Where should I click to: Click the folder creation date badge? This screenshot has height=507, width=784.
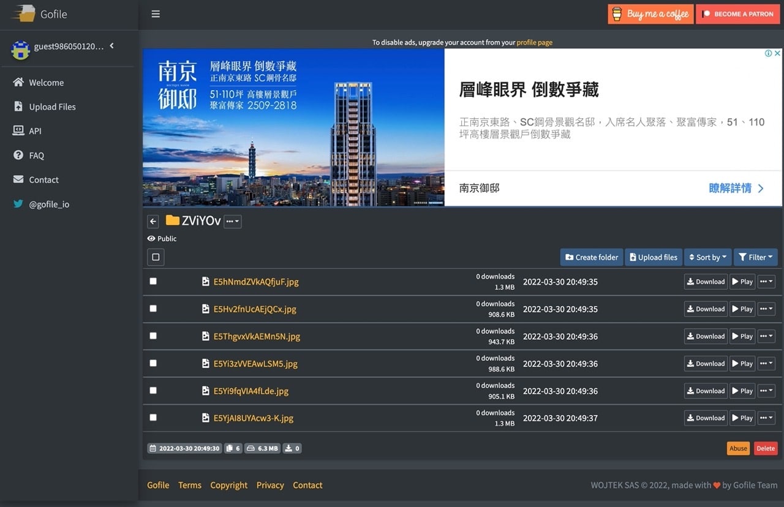click(184, 448)
